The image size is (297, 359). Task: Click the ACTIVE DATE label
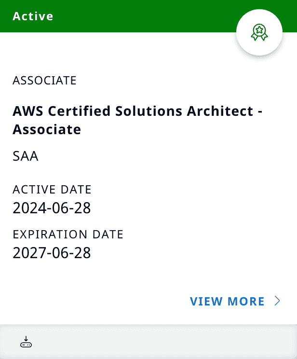52,189
